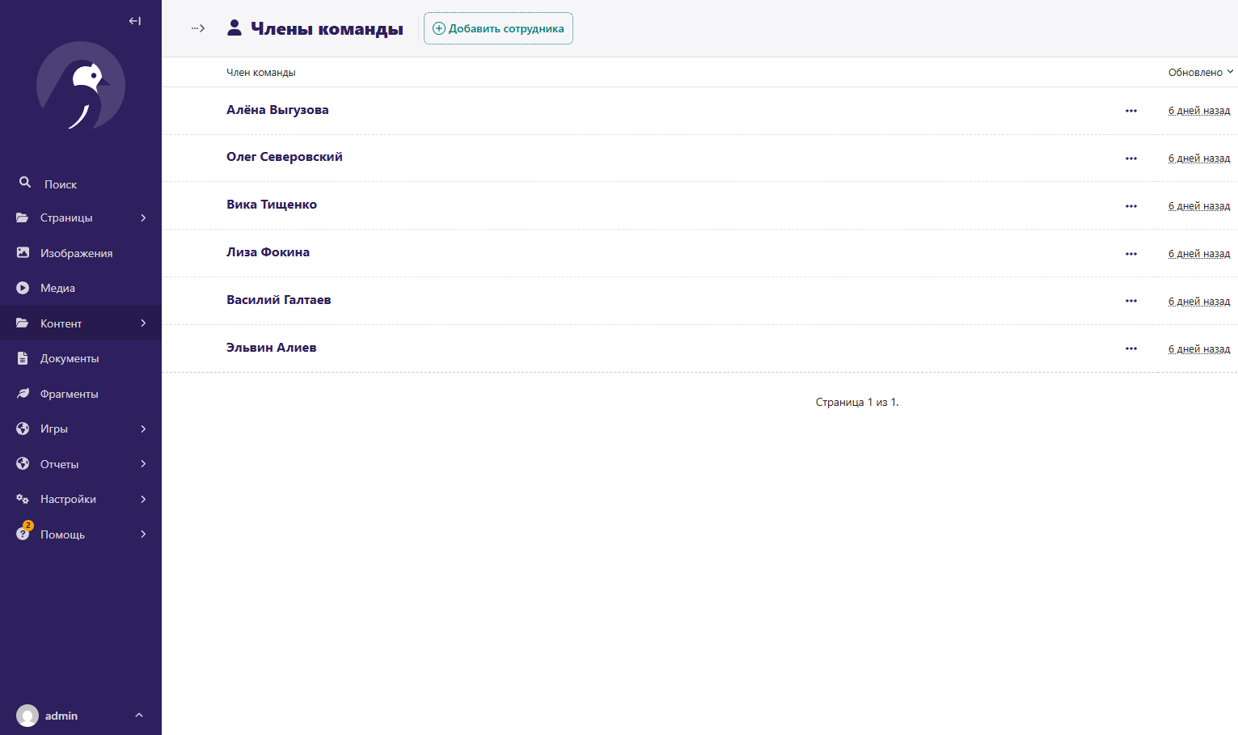Click the Помощь question mark icon
The width and height of the screenshot is (1238, 735).
pyautogui.click(x=23, y=534)
